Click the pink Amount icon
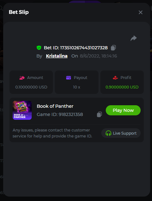Viewport: 152px width, 201px height. [22, 78]
